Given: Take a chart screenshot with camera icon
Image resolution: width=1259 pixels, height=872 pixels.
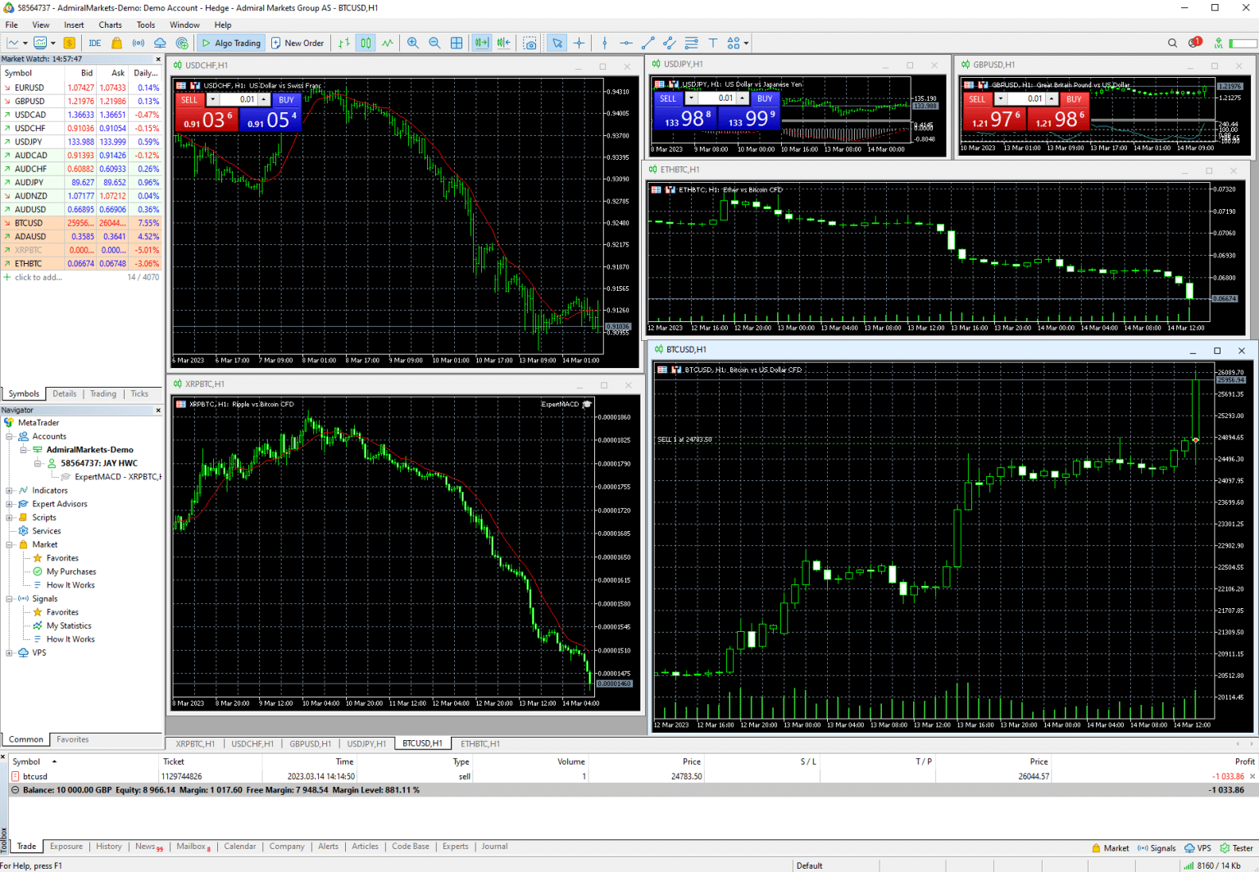Looking at the screenshot, I should click(x=530, y=43).
